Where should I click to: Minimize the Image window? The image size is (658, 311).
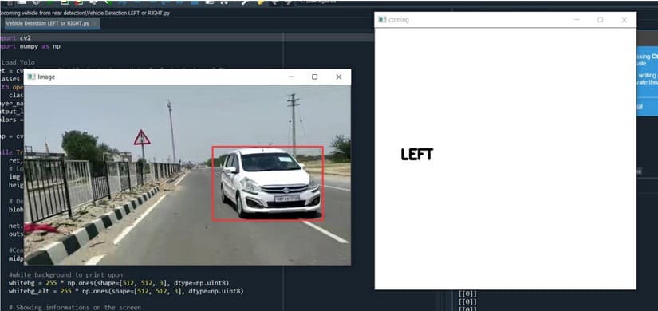[291, 77]
